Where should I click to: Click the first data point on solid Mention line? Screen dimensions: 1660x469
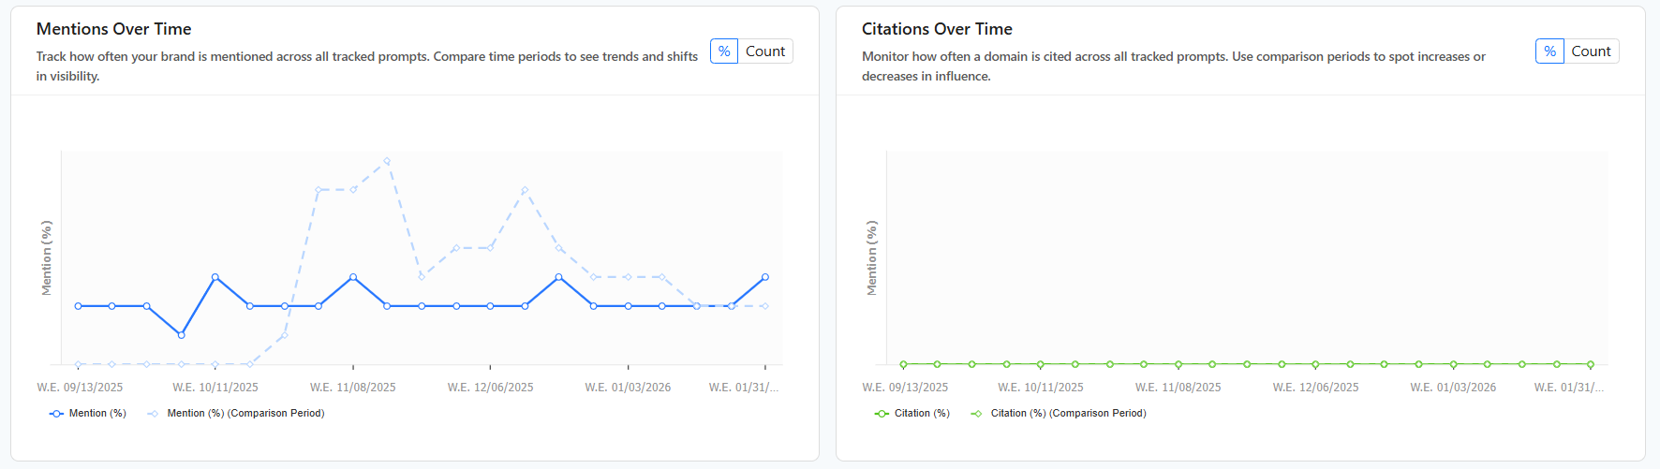tap(78, 306)
